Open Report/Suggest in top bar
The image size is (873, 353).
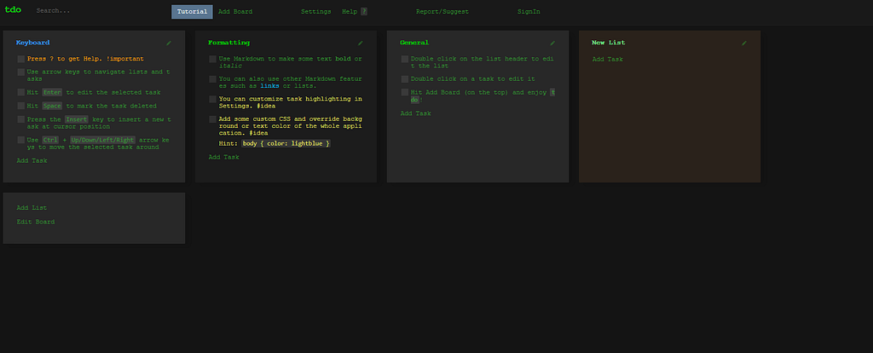tap(442, 12)
